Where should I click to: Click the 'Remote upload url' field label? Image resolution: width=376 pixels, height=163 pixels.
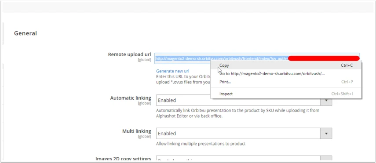tap(129, 54)
